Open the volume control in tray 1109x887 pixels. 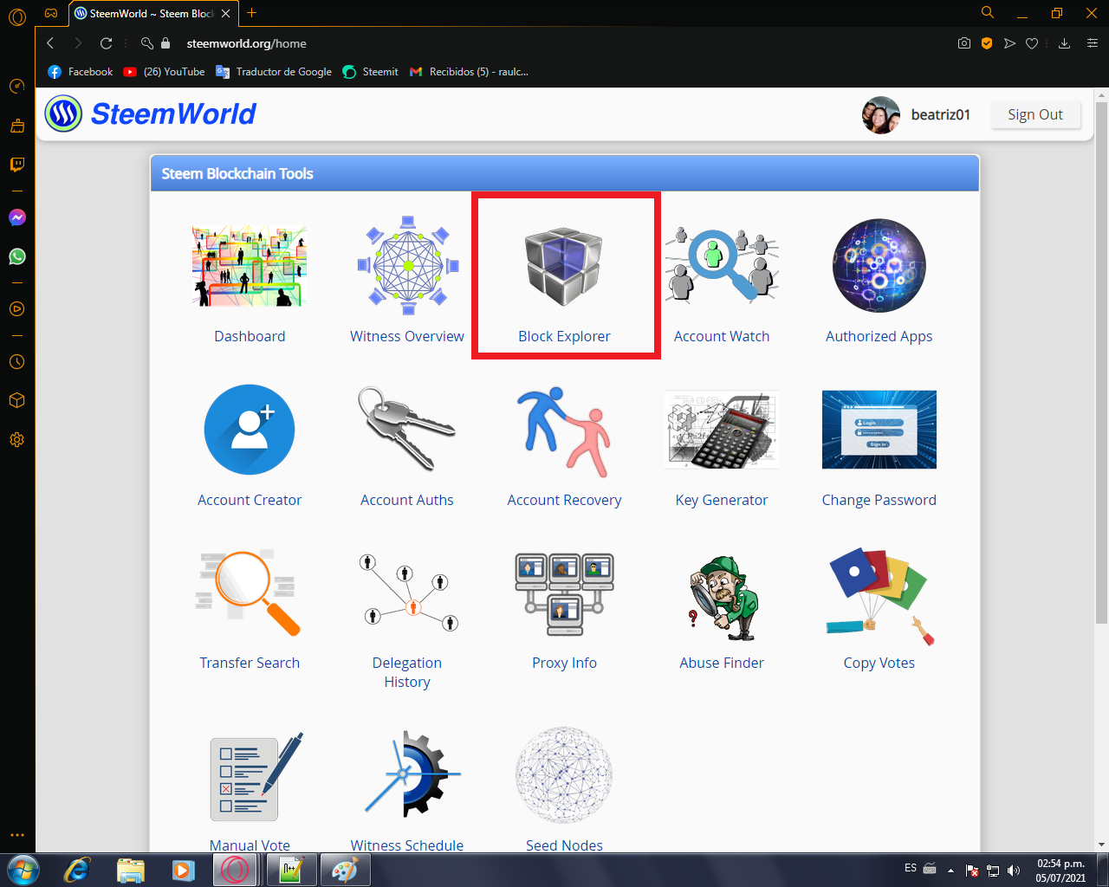pyautogui.click(x=1014, y=870)
